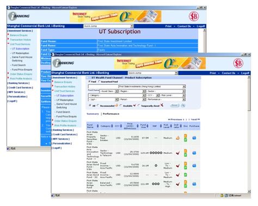Screen dimensions: 258x206
Task: Open green document icon for Asian Property Securities Fund
Action: coord(186,140)
